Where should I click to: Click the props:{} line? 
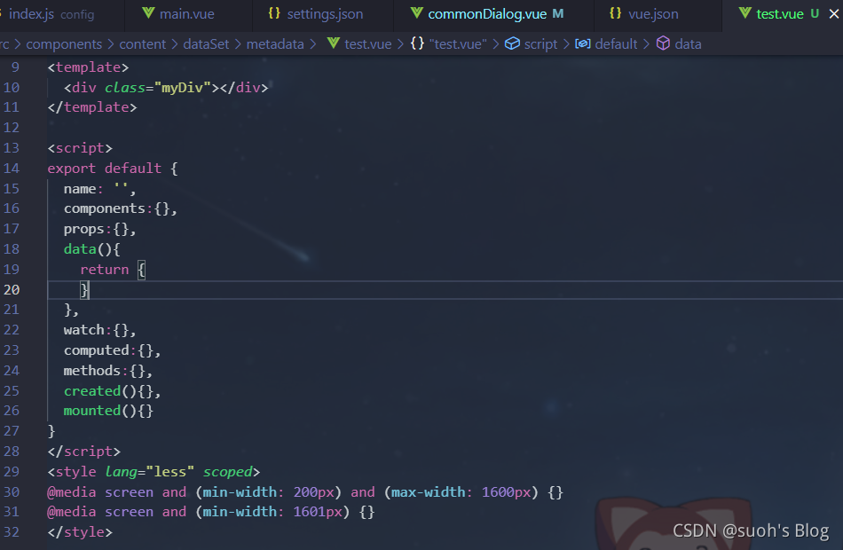[100, 229]
